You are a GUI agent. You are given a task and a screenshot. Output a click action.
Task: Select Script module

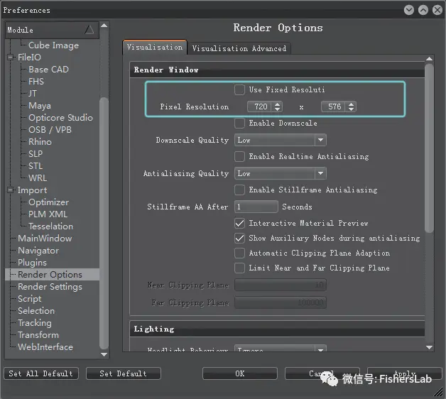coord(30,299)
